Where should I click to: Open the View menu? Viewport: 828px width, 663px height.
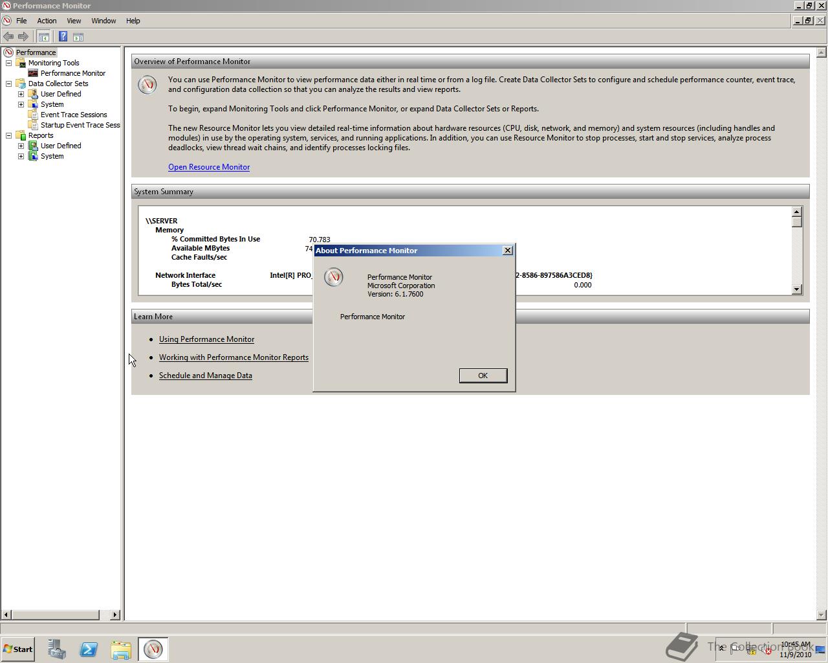pos(74,21)
